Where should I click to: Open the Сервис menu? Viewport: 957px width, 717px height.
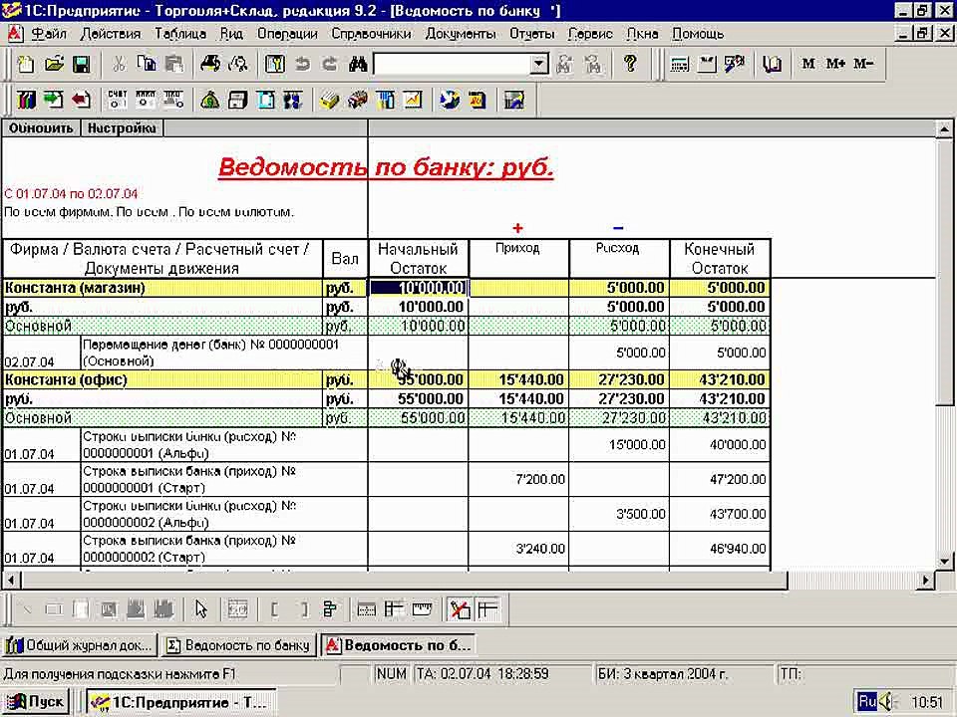[590, 34]
